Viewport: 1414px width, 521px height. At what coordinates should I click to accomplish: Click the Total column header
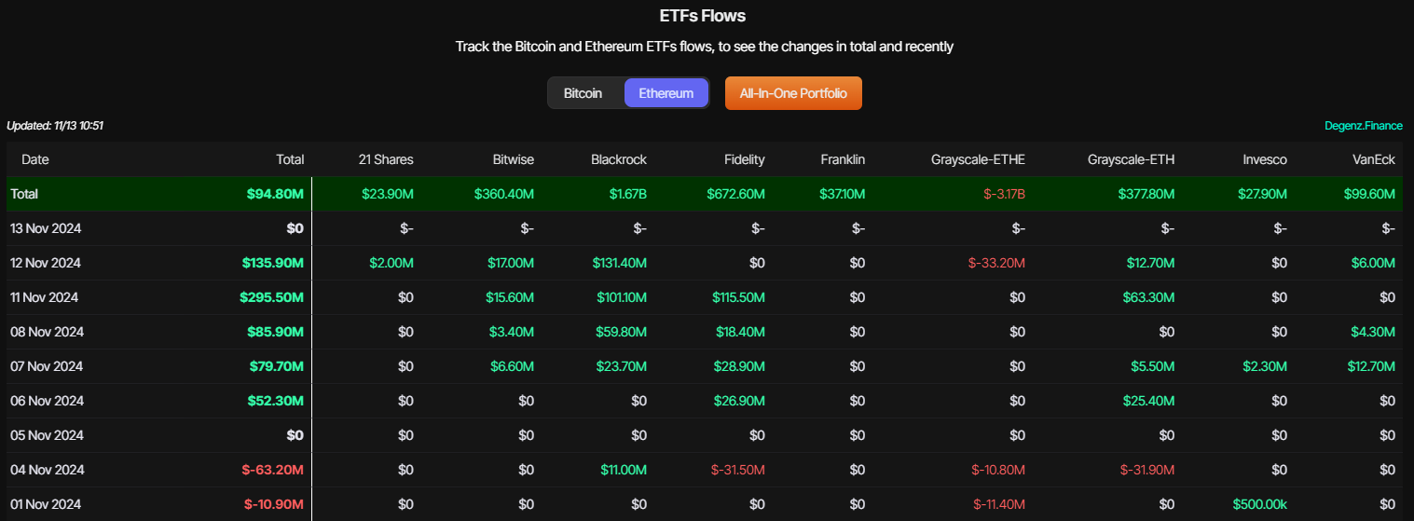tap(290, 159)
